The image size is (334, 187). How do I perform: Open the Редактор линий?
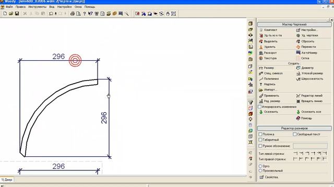pos(309,96)
